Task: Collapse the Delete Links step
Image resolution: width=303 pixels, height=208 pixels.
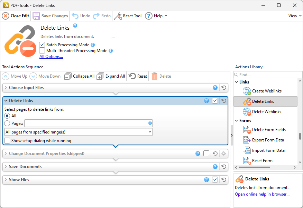Action: tap(6, 101)
